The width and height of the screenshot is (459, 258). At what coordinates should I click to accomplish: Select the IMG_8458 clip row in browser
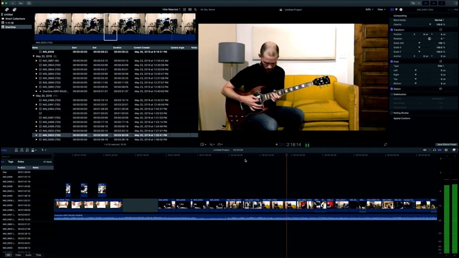(115, 52)
